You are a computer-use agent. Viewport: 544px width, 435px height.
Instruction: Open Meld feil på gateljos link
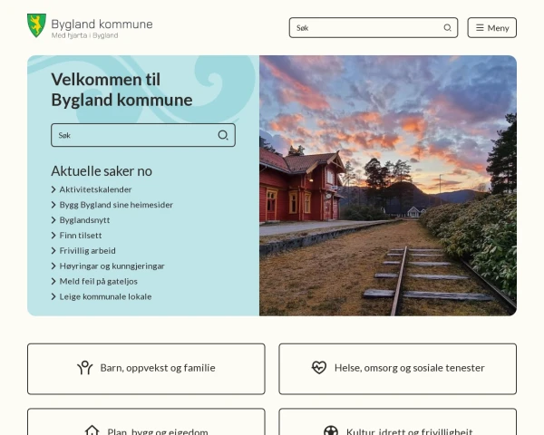pyautogui.click(x=98, y=281)
